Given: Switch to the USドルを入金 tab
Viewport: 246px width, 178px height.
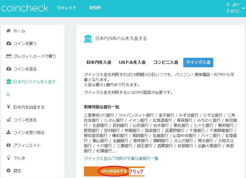Looking at the screenshot, I should point(132,63).
